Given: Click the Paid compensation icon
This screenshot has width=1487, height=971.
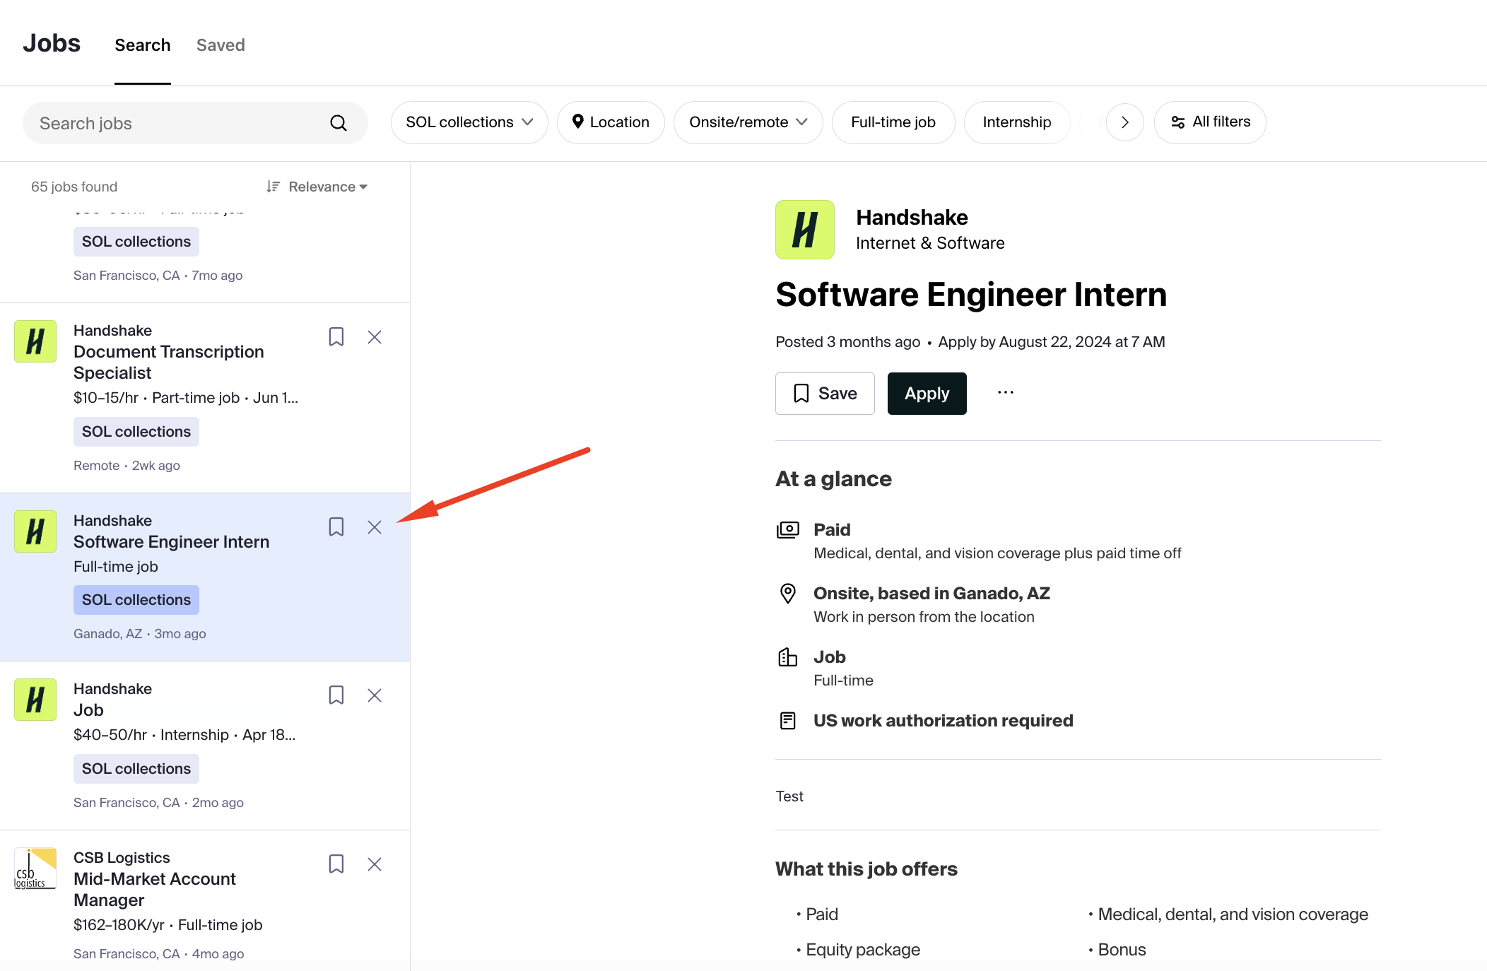Looking at the screenshot, I should point(788,529).
